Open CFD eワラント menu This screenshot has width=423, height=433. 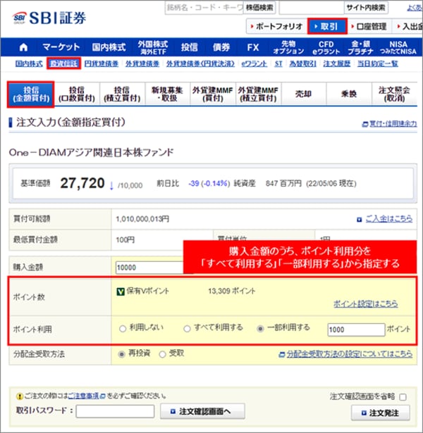326,47
